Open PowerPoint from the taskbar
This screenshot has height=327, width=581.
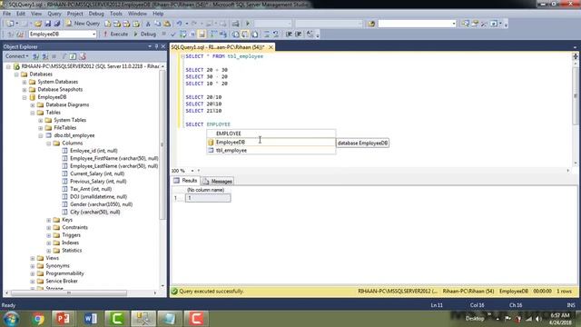(64, 319)
